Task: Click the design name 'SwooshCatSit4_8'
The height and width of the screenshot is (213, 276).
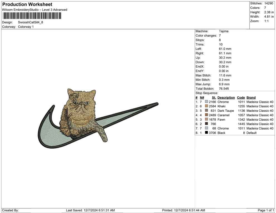Action: (x=30, y=22)
